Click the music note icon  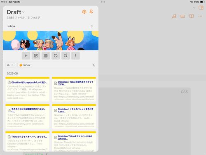pos(174,16)
